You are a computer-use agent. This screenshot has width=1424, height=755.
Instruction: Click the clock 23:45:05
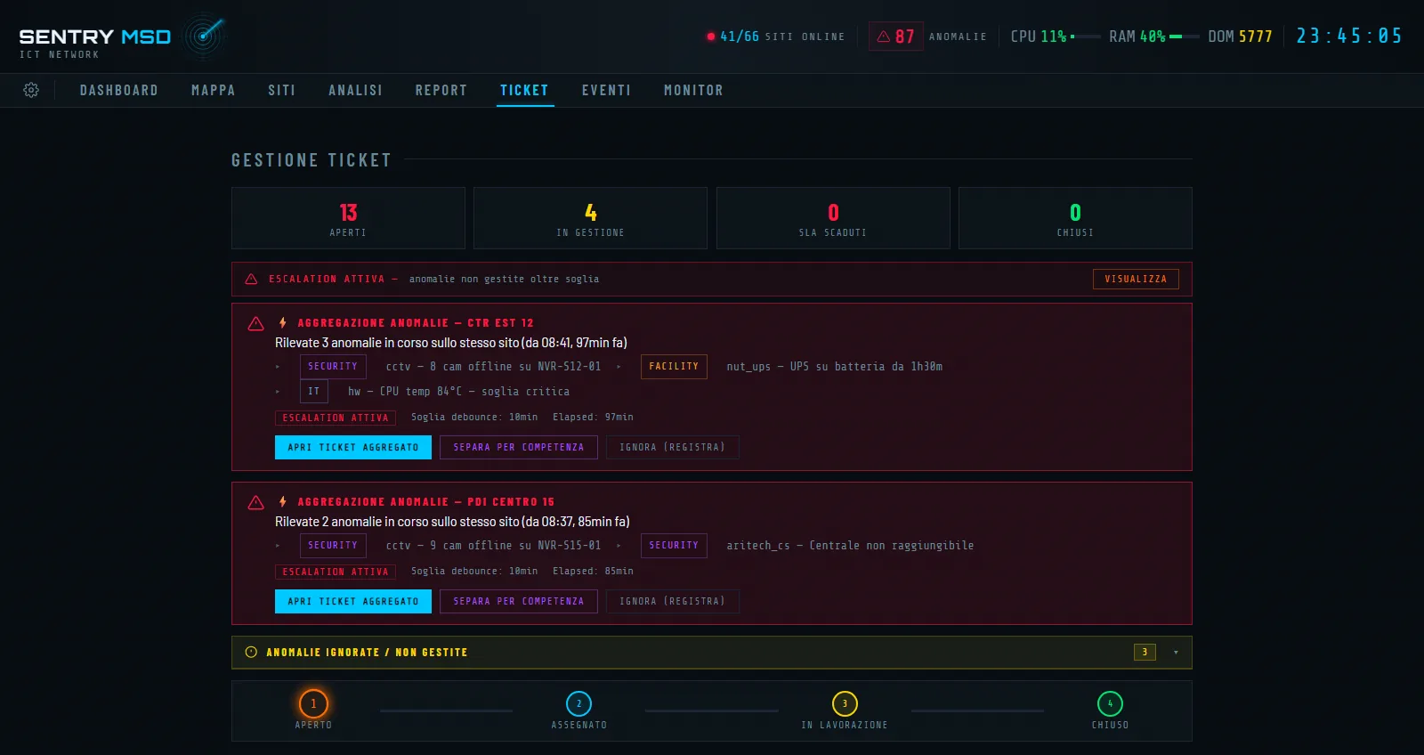coord(1349,36)
